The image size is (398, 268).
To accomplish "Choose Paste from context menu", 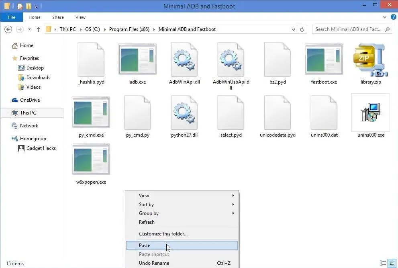I will (x=182, y=245).
